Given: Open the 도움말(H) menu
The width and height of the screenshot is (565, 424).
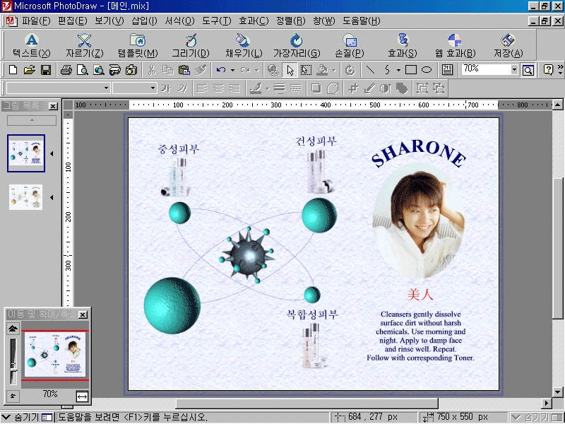Looking at the screenshot, I should tap(362, 21).
